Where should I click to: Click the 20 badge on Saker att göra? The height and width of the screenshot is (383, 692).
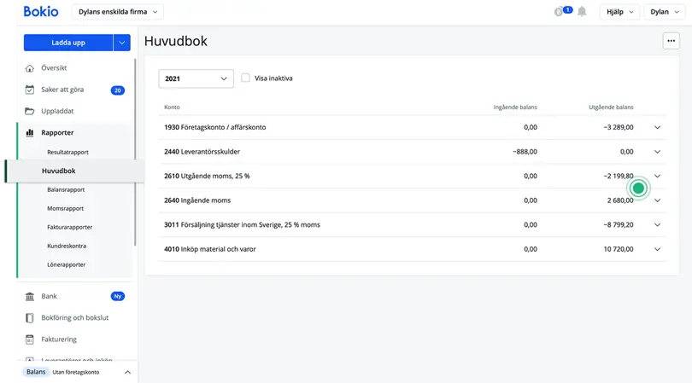(x=117, y=90)
